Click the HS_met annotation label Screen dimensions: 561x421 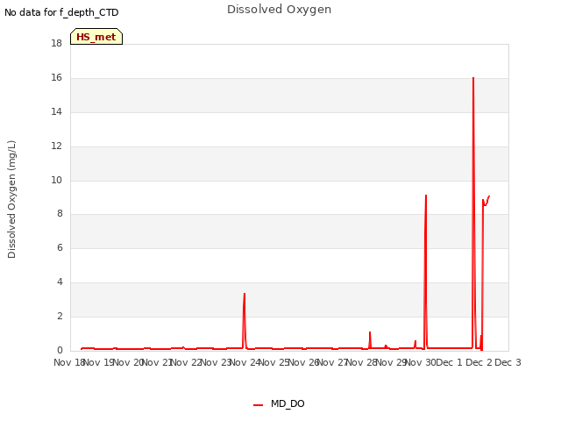point(96,37)
